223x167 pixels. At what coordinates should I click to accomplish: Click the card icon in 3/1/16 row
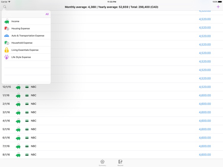(x=27, y=112)
